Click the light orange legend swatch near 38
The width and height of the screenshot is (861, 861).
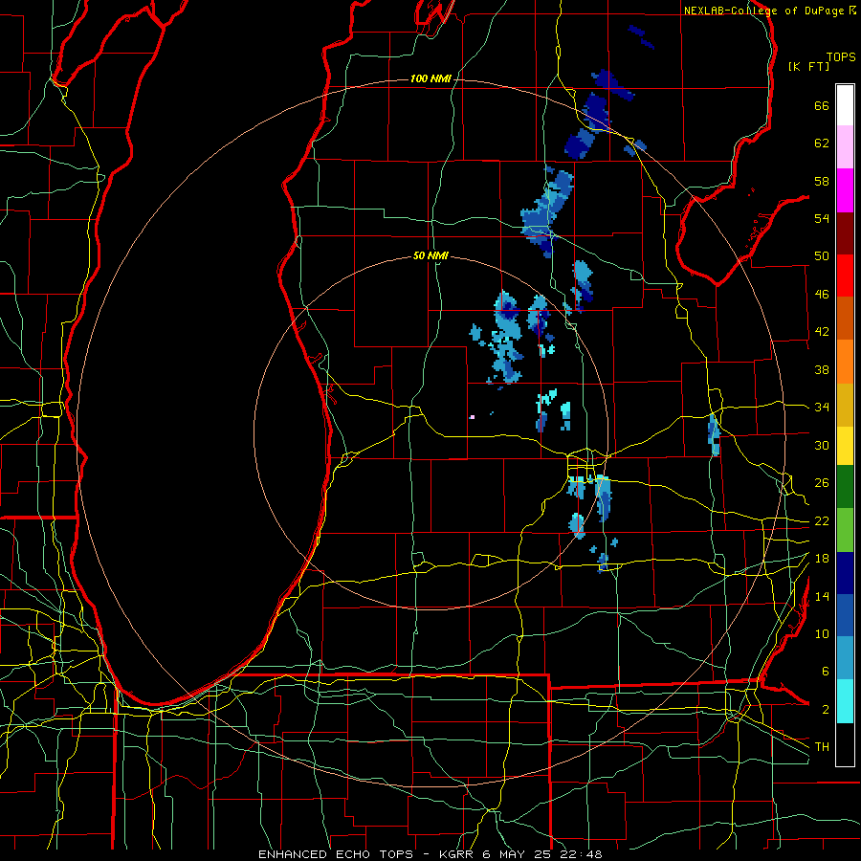pos(845,362)
